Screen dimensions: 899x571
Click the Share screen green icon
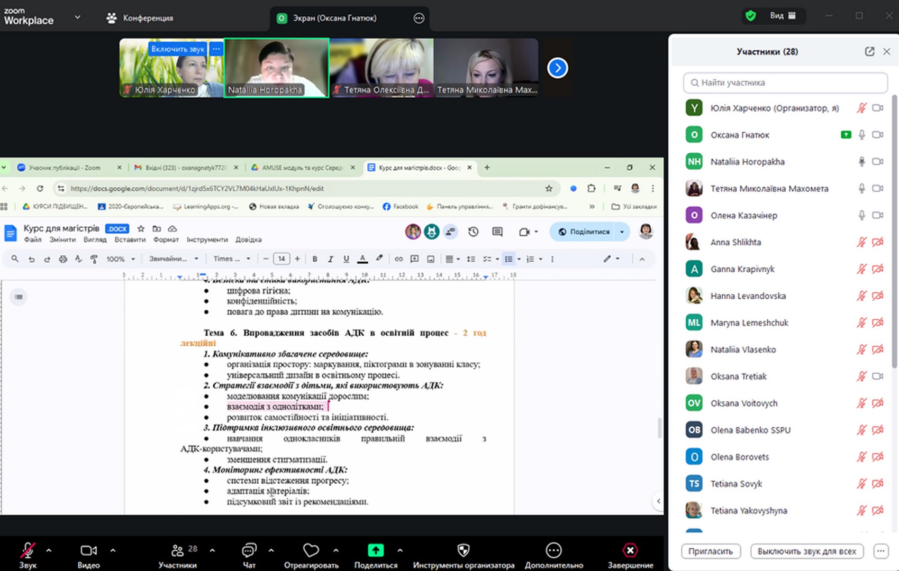point(376,551)
